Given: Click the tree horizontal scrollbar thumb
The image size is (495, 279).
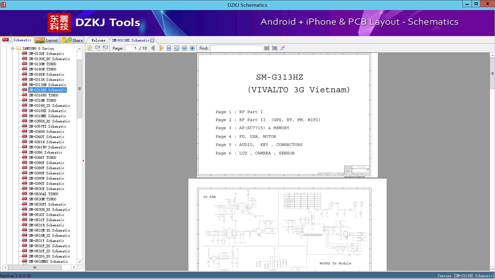Looking at the screenshot, I should click(x=34, y=268).
